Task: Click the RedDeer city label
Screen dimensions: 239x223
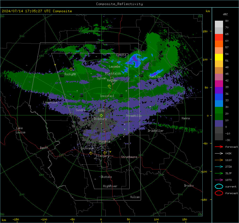Action: 113,80
